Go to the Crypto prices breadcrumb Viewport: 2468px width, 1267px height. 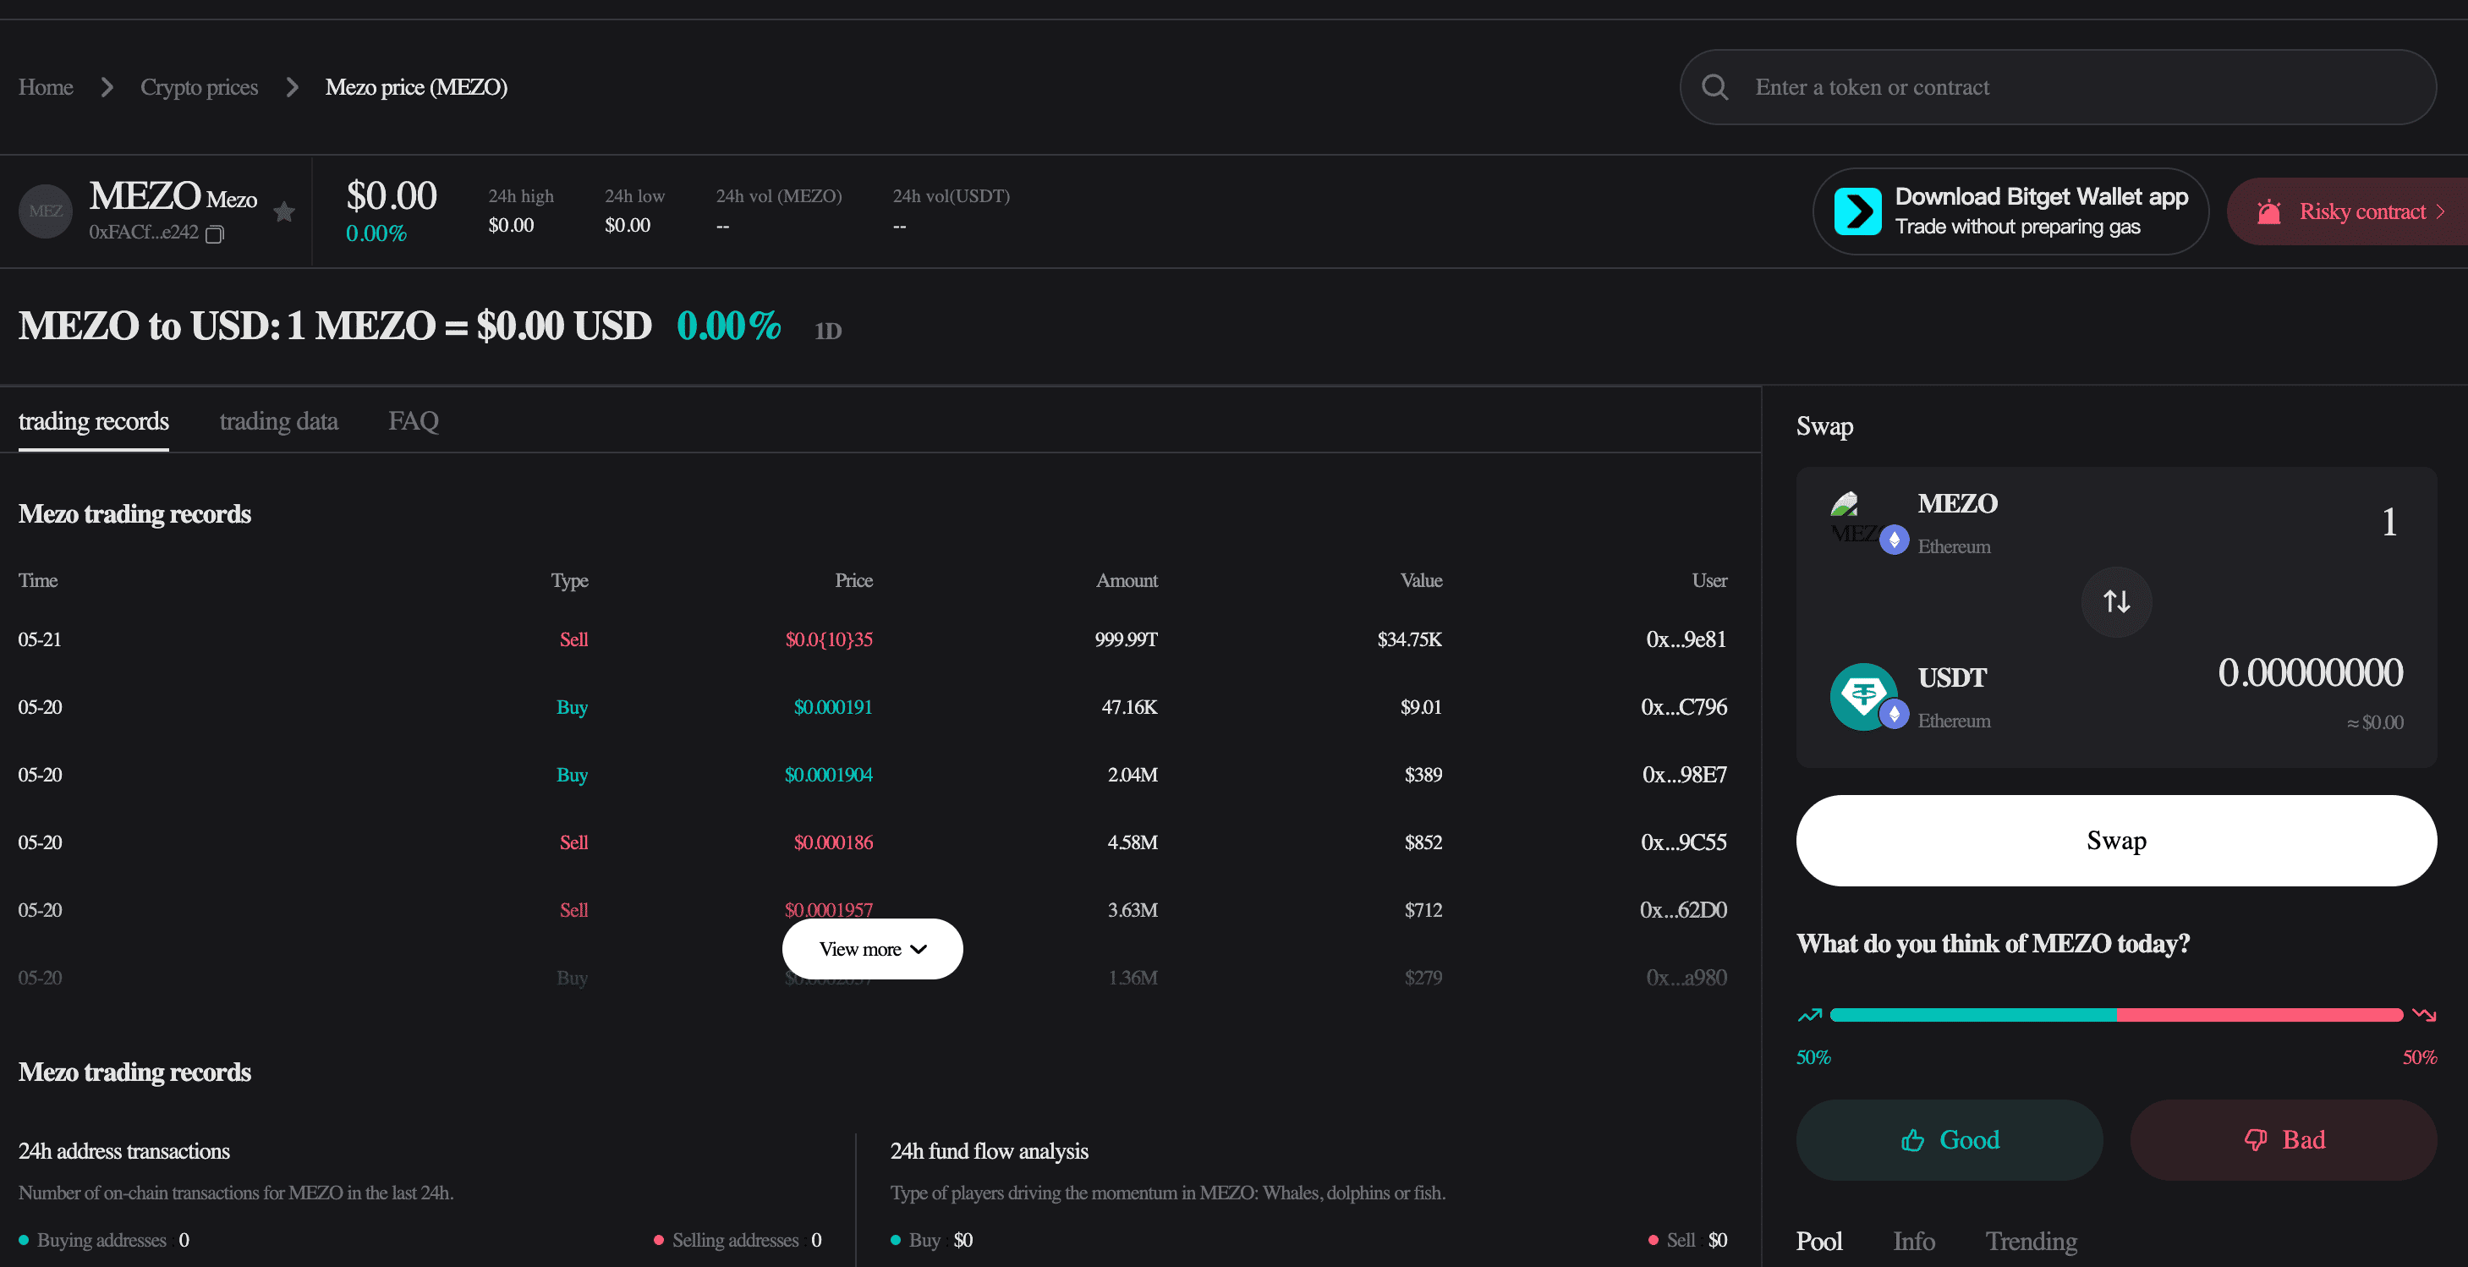[x=200, y=87]
